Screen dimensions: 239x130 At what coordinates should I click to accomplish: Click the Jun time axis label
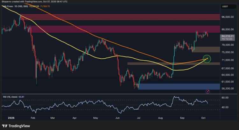118,118
